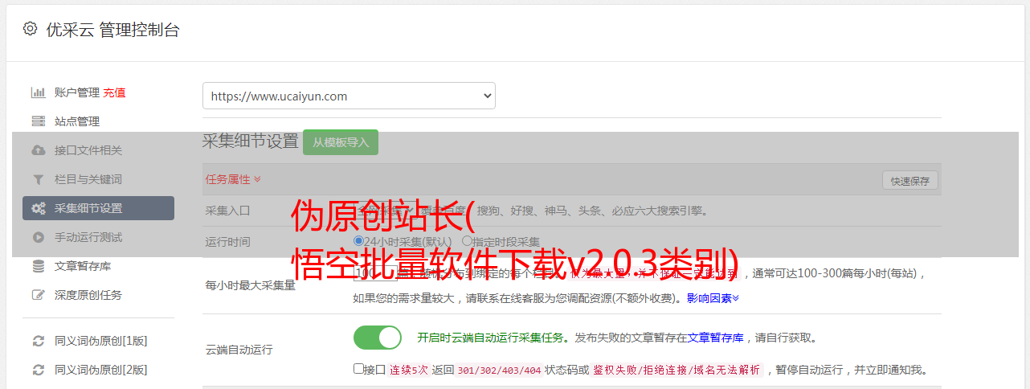Select the 指定时段采集 radio option
This screenshot has height=389, width=1030.
click(x=467, y=241)
